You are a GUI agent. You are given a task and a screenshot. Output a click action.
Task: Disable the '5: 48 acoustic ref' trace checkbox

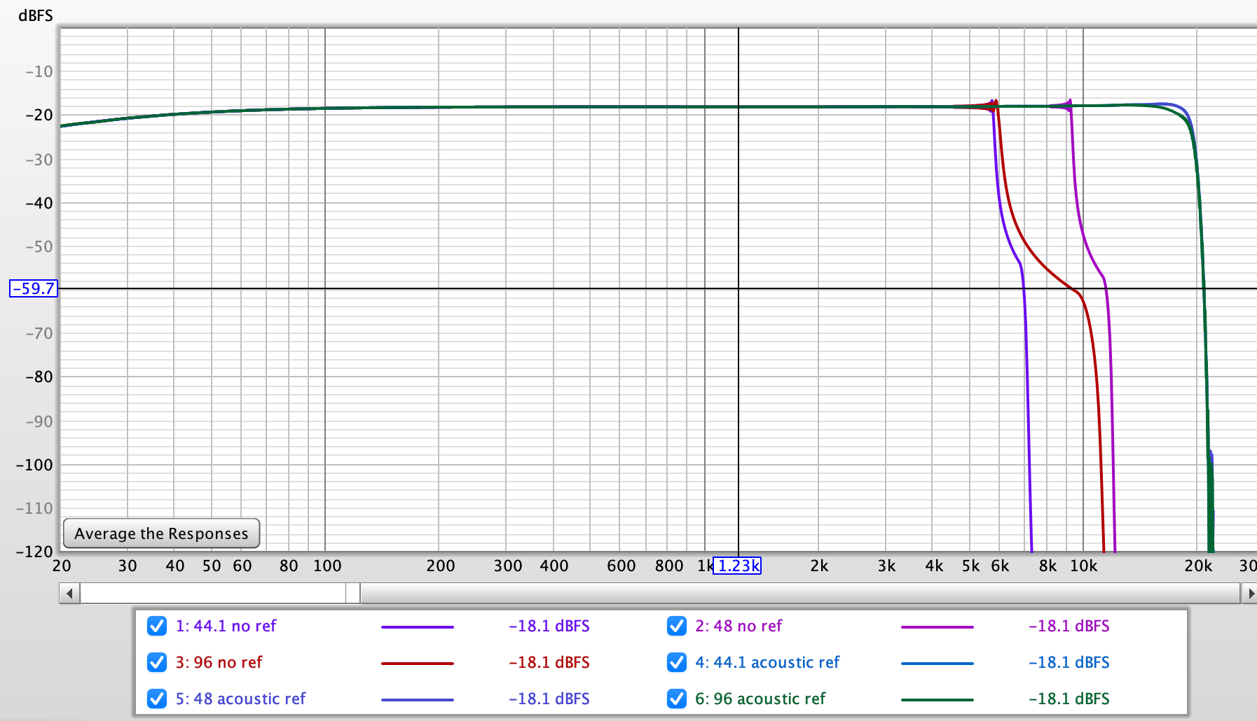point(157,699)
